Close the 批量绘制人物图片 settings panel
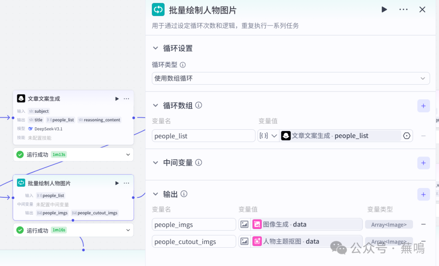This screenshot has height=266, width=439. point(422,9)
